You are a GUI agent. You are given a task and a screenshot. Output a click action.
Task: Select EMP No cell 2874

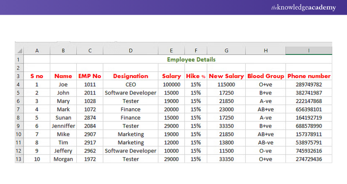[90, 118]
